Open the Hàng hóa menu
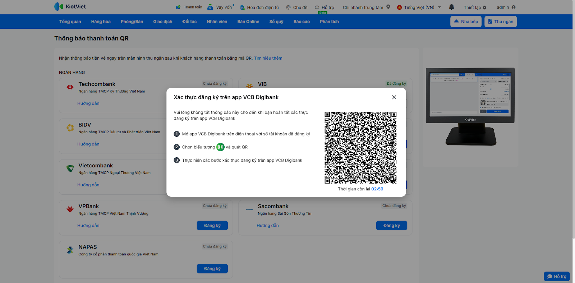Screen dimensions: 575x283 click(x=101, y=22)
